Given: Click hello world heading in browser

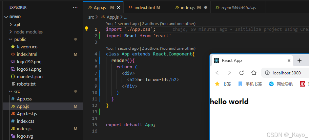Looking at the screenshot, I should point(229,102).
